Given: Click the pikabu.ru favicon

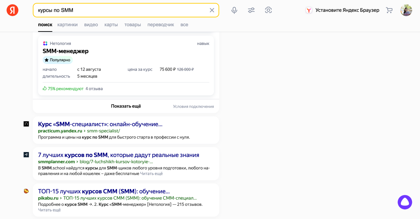Looking at the screenshot, I should [26, 191].
